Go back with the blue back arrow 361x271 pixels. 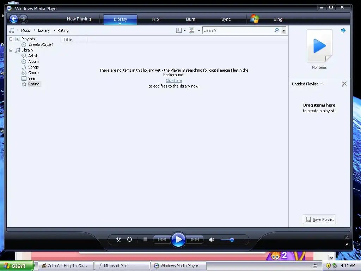14,19
